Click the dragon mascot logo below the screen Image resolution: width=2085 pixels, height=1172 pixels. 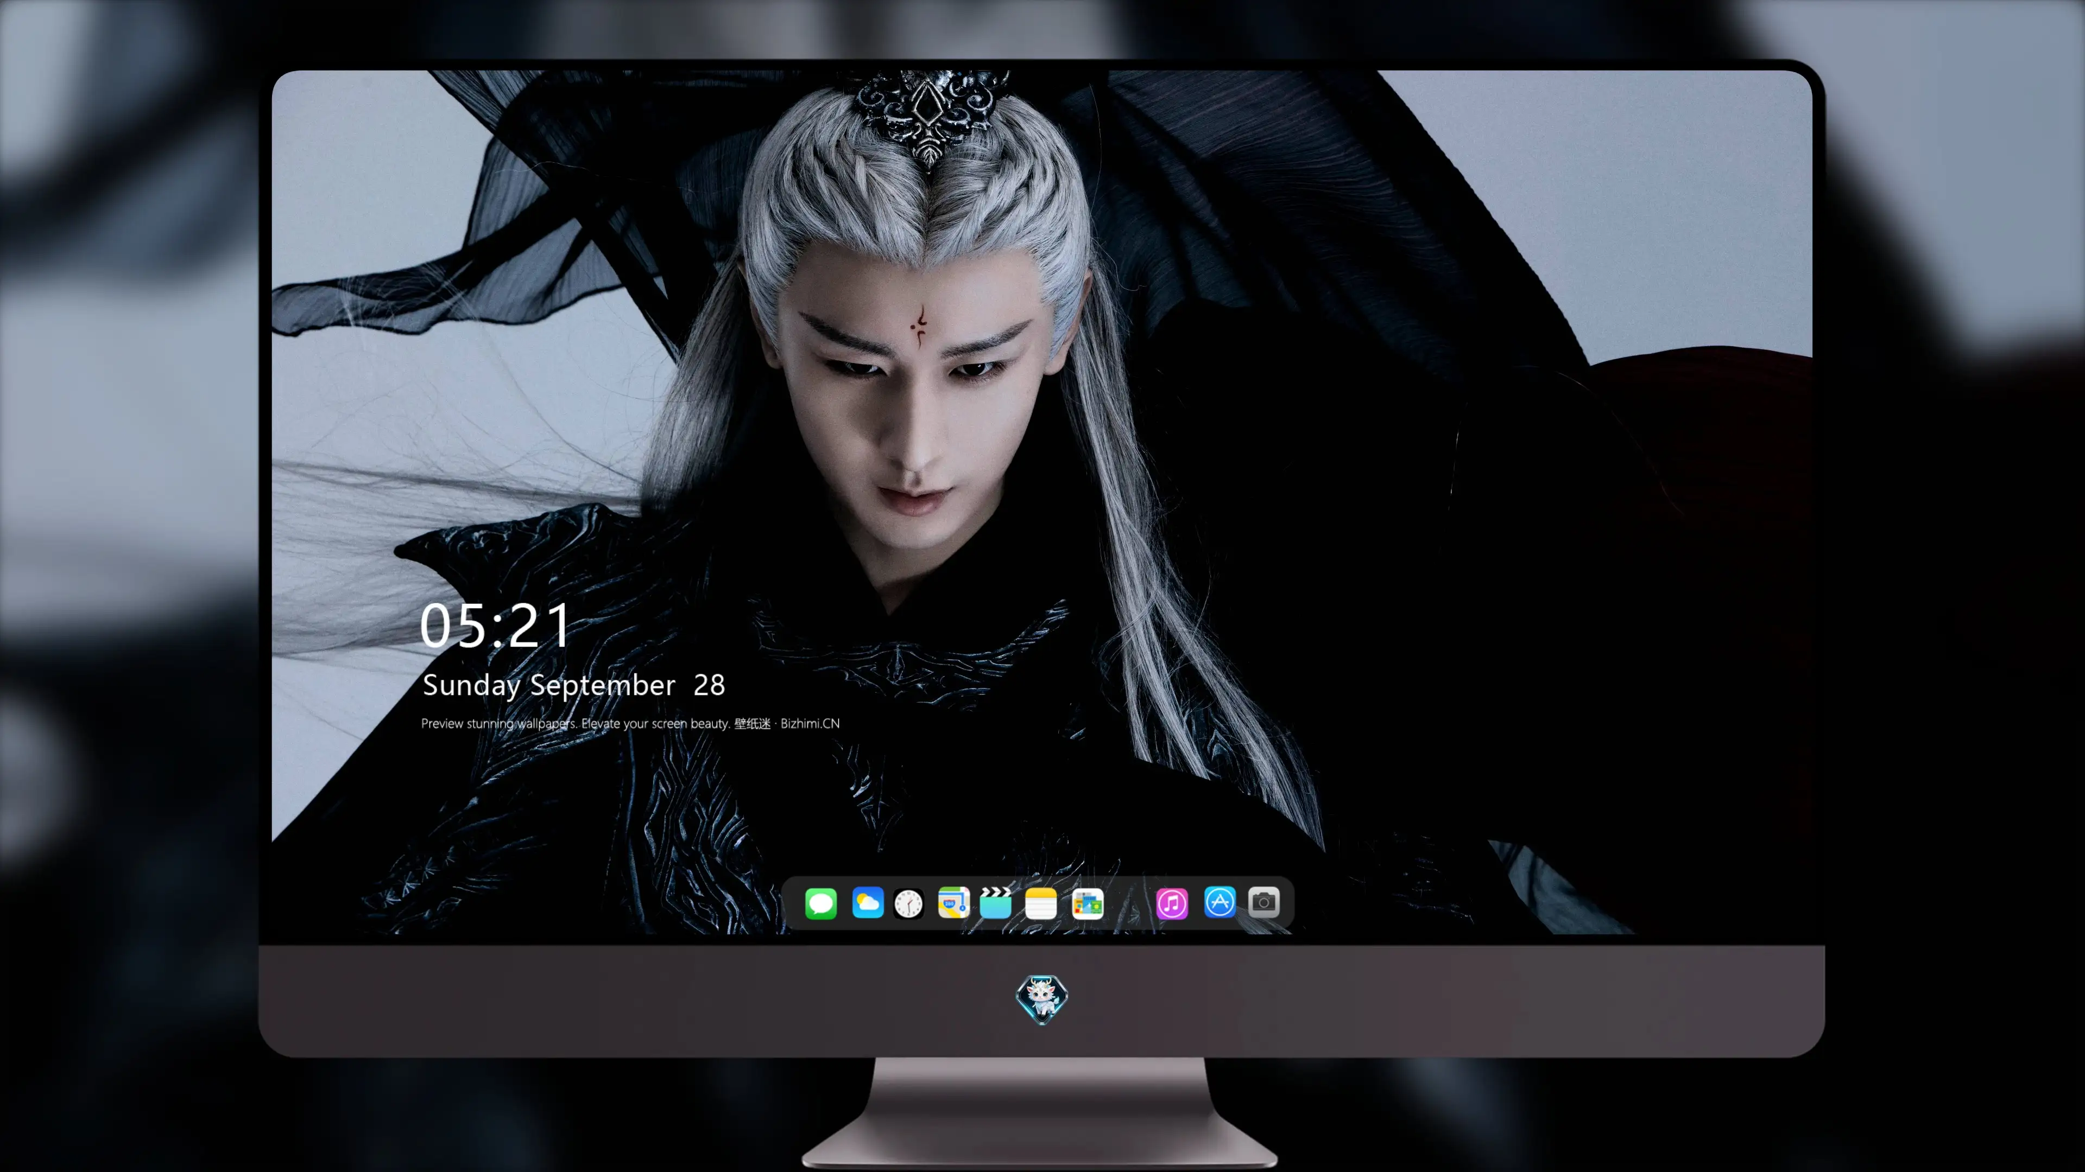point(1042,999)
